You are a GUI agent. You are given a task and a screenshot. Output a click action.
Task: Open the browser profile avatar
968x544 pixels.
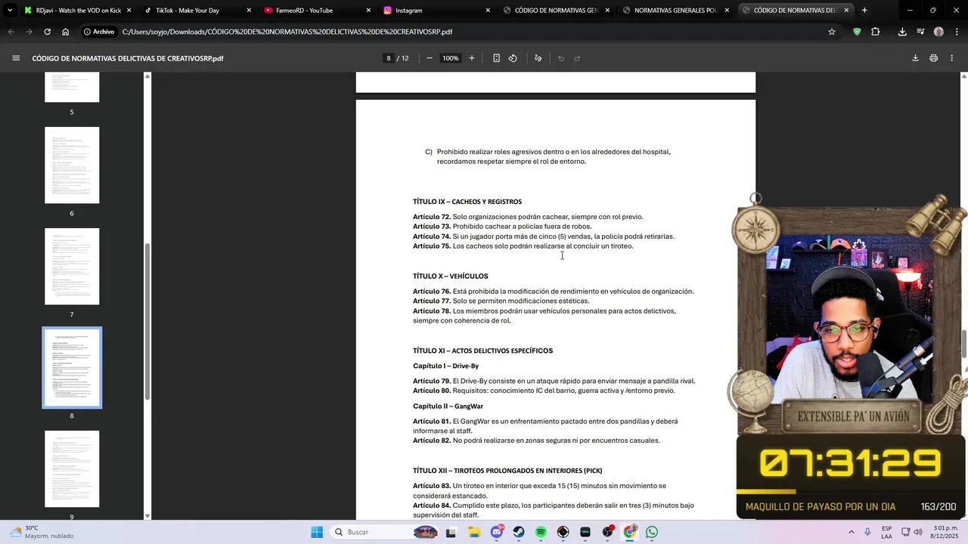click(x=939, y=32)
